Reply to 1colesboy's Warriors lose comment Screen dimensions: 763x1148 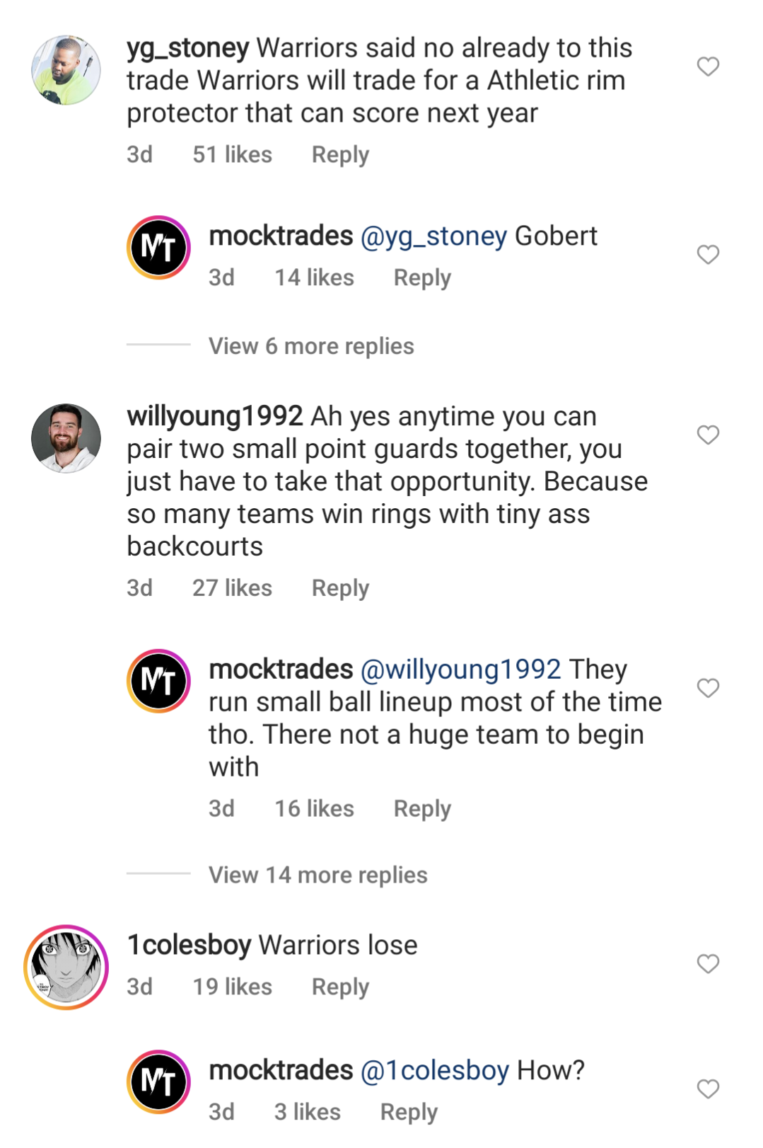340,987
